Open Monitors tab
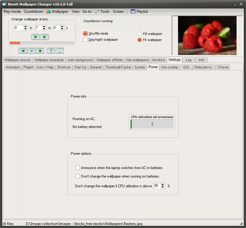Screen dimensions: 246x228 tap(159, 60)
